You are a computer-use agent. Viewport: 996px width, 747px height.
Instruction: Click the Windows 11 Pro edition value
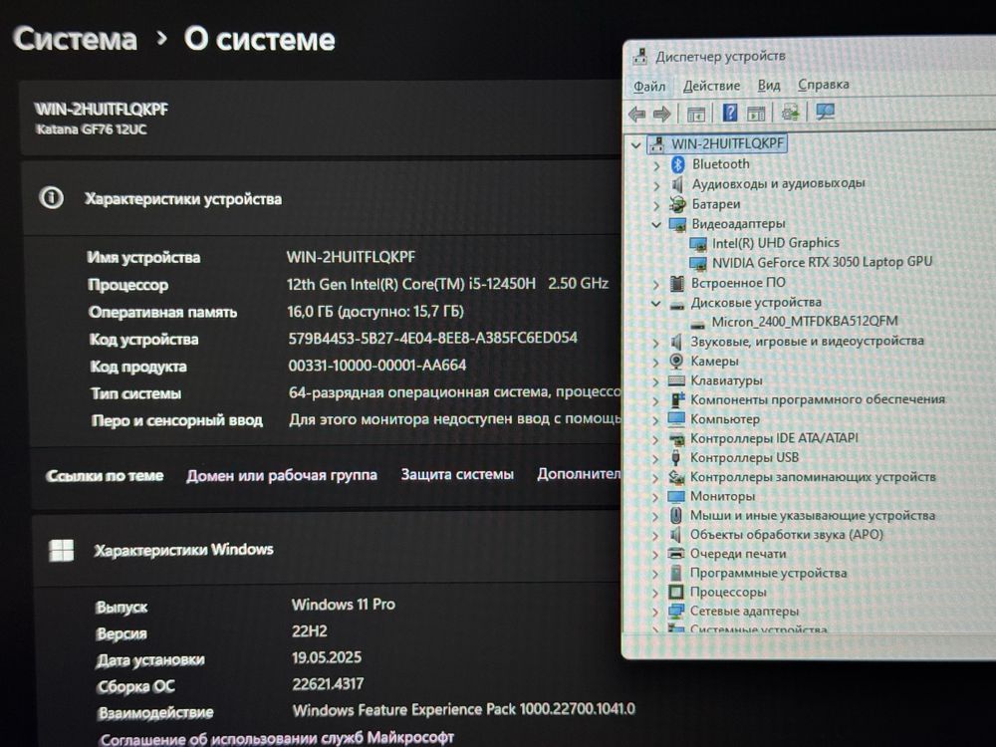[344, 605]
